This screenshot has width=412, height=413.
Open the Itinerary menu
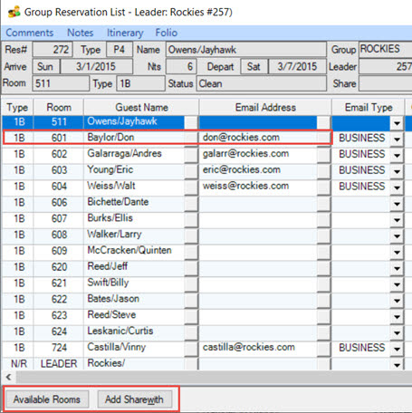(125, 33)
